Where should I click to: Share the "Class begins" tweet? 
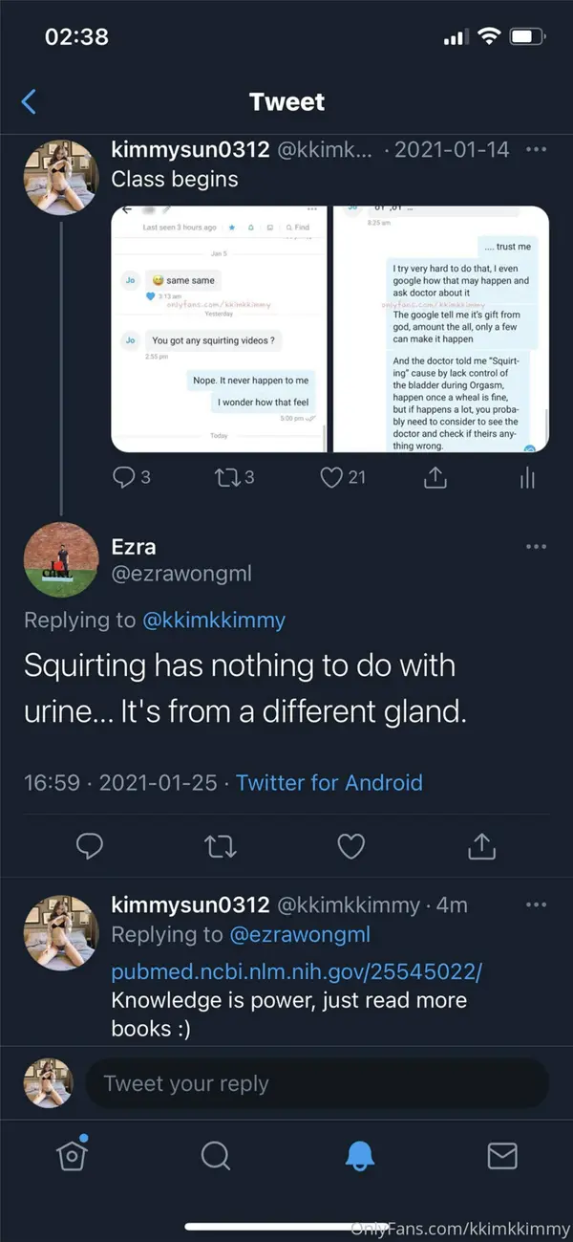click(x=435, y=476)
